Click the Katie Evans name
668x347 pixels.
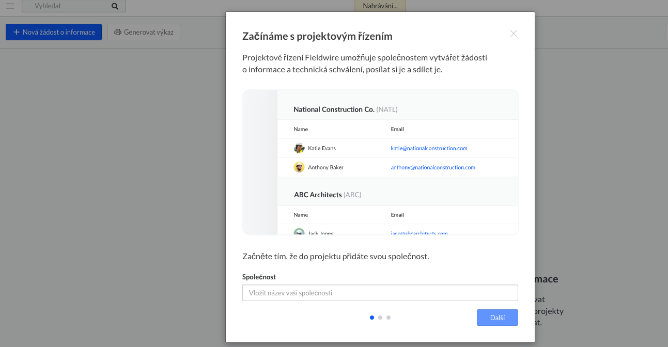322,148
